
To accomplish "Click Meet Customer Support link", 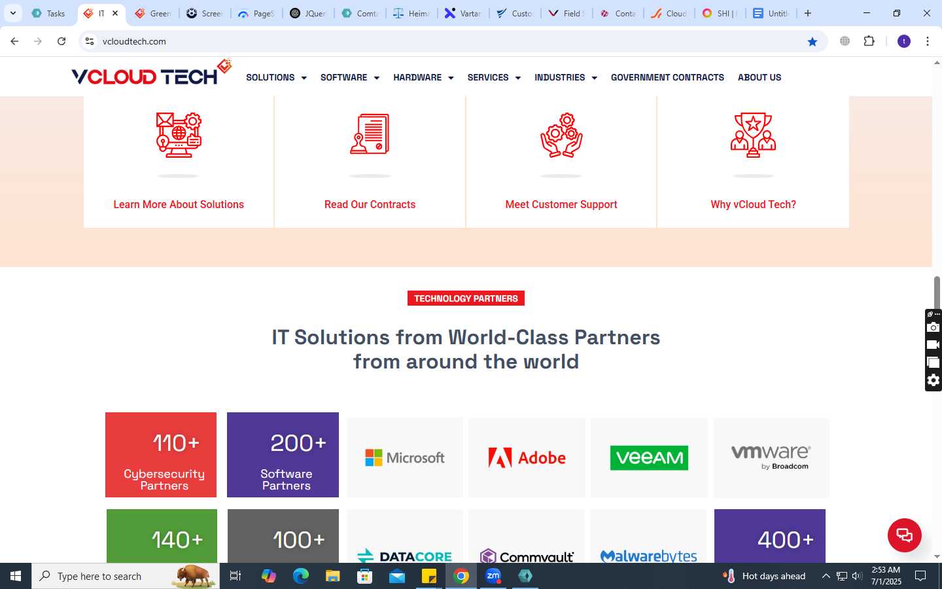I will click(561, 204).
